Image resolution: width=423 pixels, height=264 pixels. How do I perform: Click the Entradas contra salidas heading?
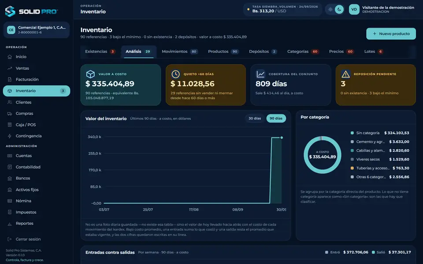pos(110,253)
